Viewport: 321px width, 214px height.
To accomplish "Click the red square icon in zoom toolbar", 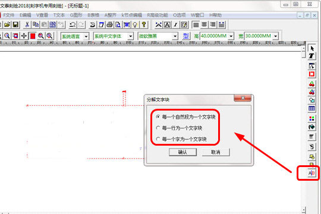I will pyautogui.click(x=33, y=36).
